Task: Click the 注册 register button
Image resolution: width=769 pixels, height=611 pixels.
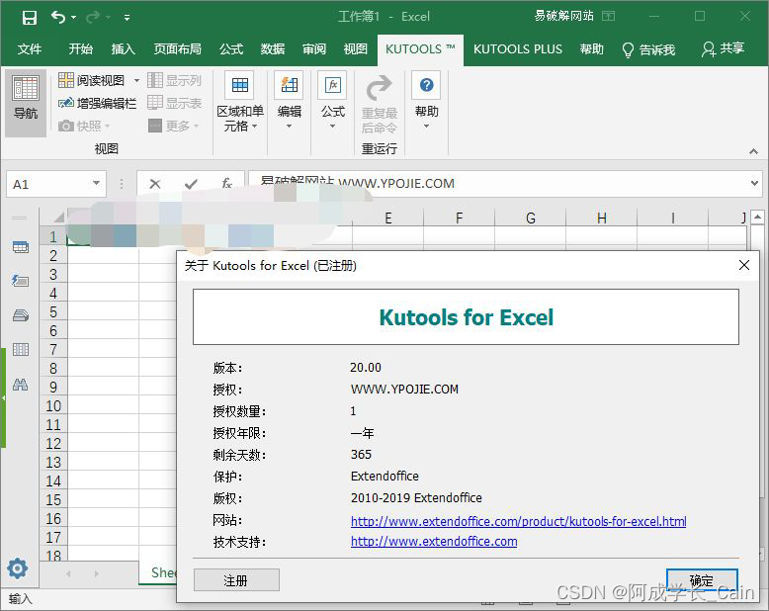Action: [x=236, y=580]
